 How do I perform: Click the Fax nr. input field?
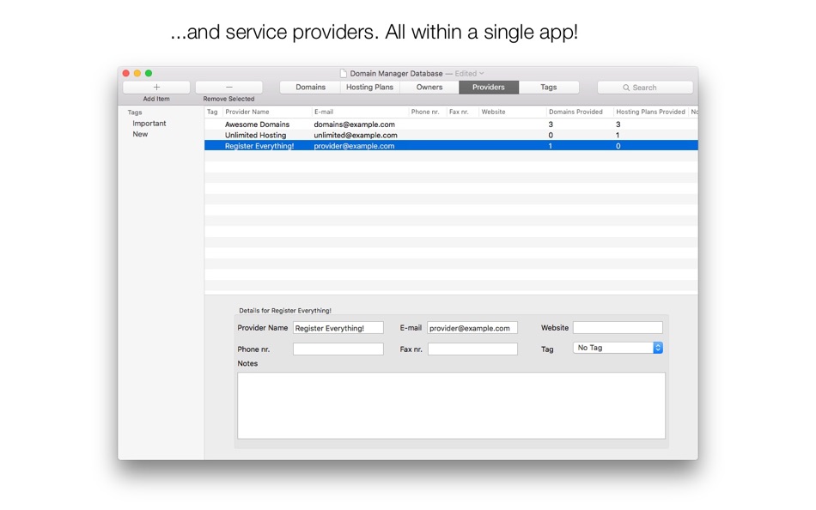pyautogui.click(x=472, y=349)
